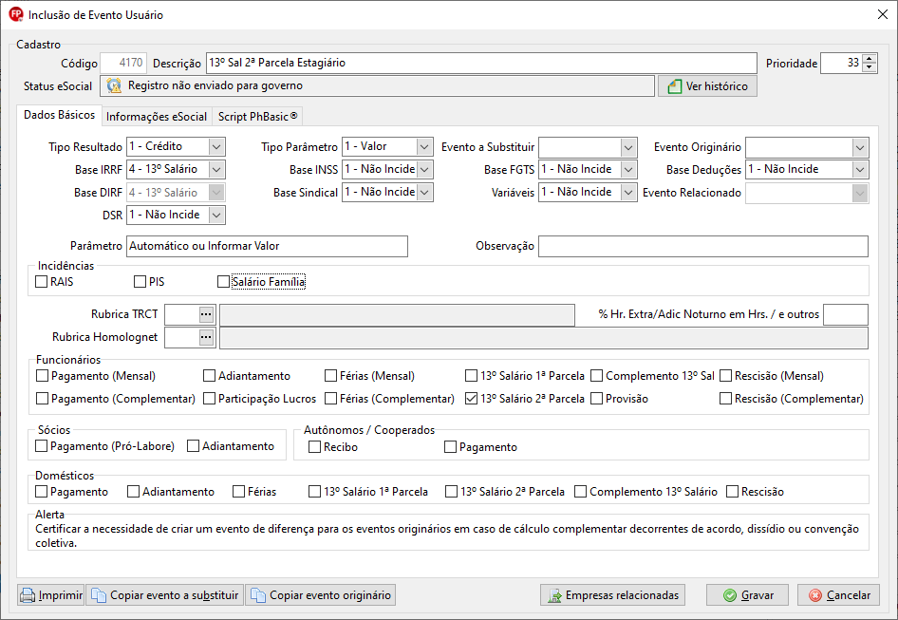Check the Salário Família checkbox
Image resolution: width=898 pixels, height=620 pixels.
[x=223, y=281]
